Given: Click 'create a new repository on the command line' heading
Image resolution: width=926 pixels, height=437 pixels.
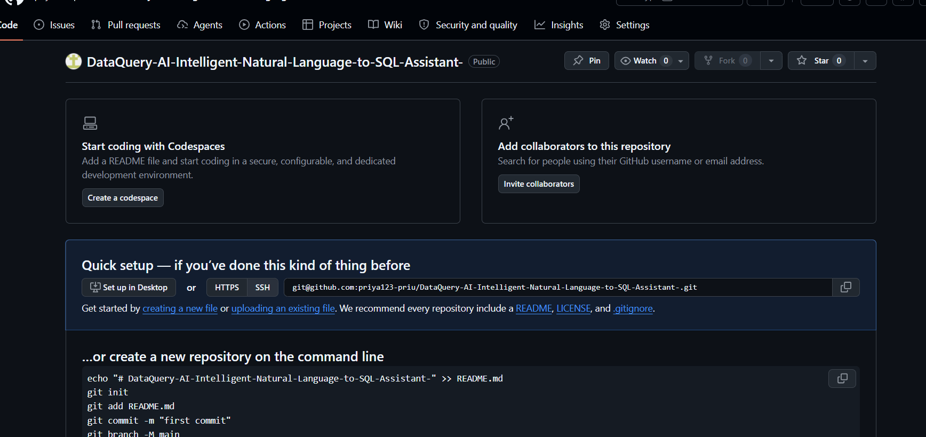Looking at the screenshot, I should pos(233,357).
